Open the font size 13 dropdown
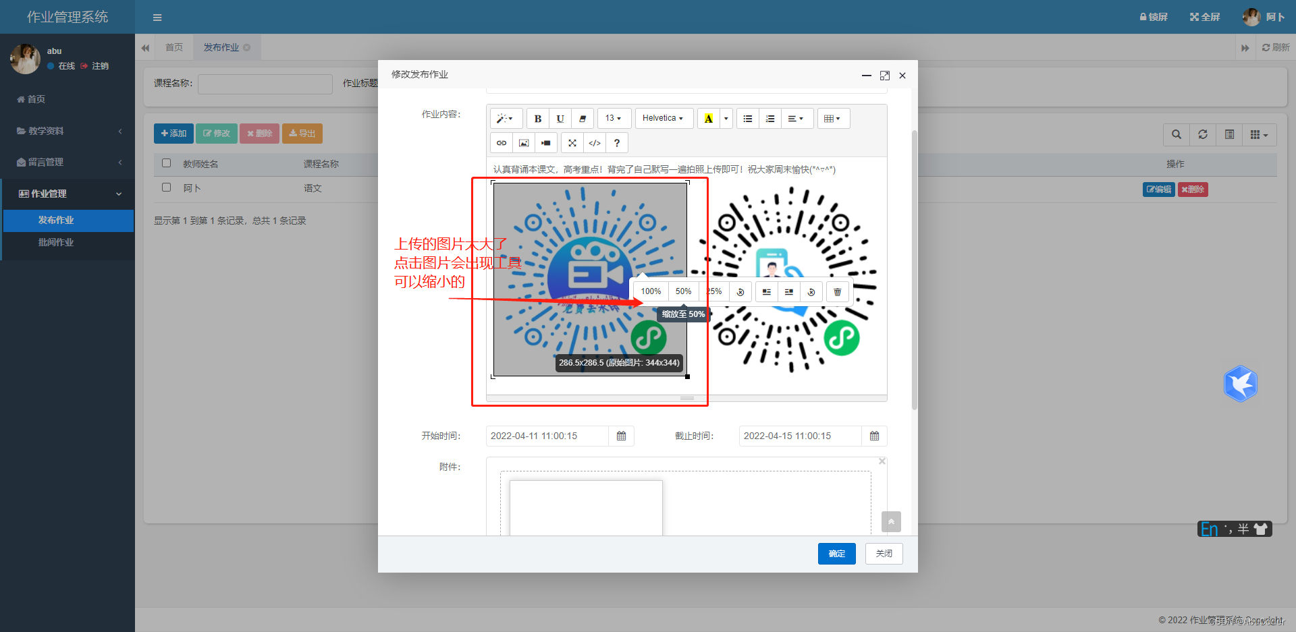The width and height of the screenshot is (1296, 632). (x=614, y=119)
